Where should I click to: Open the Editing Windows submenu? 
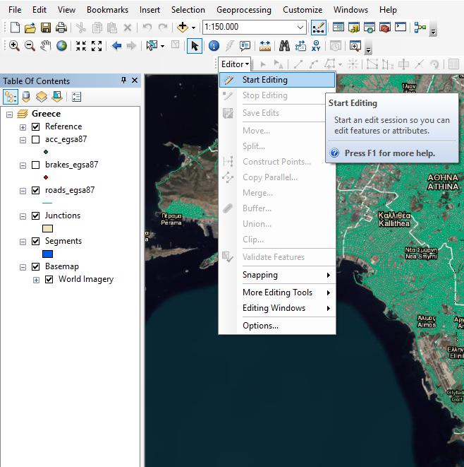click(277, 308)
